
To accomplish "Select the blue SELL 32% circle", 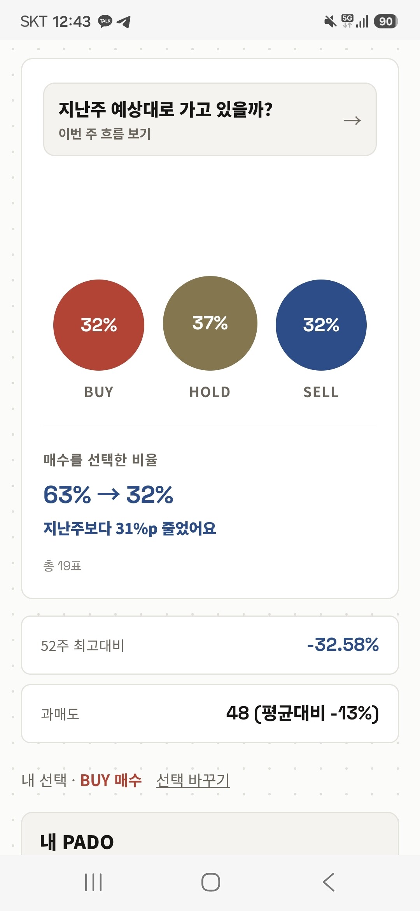I will [x=321, y=325].
